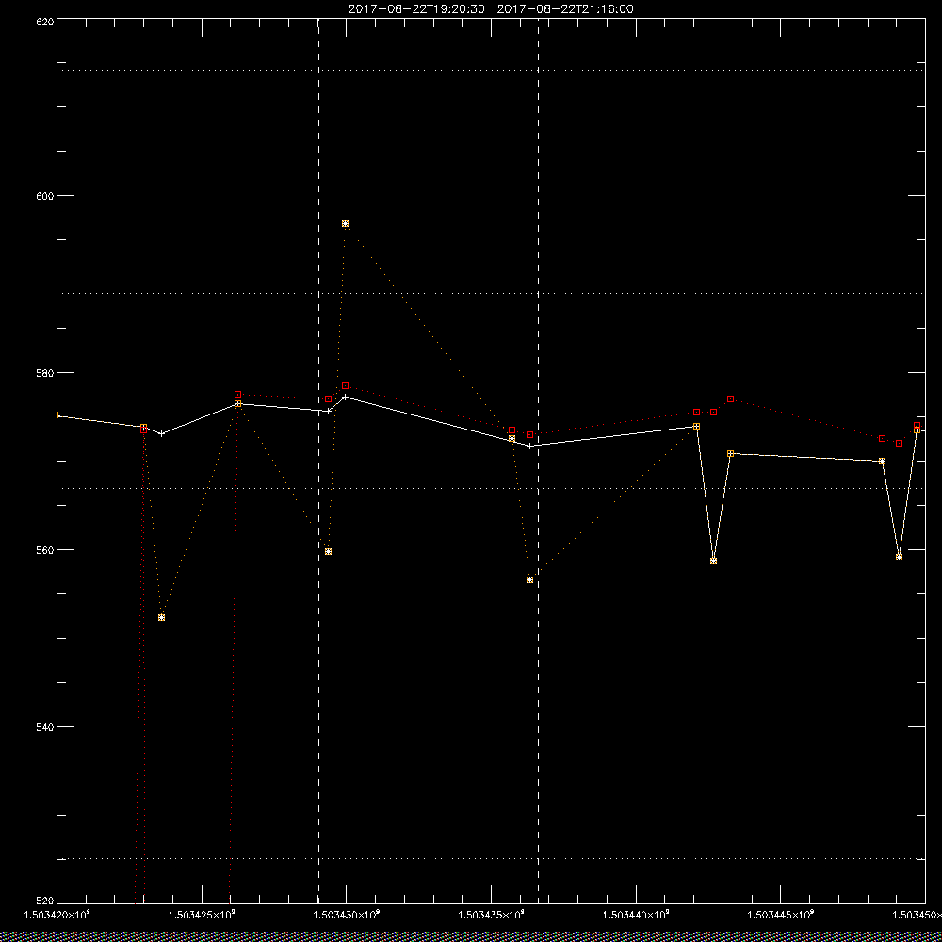Select the last red square at the right edge
Viewport: 942px width, 942px height.
[917, 426]
